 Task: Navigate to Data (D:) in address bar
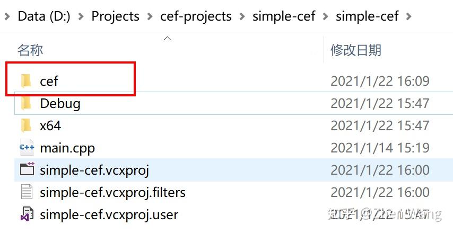[45, 16]
